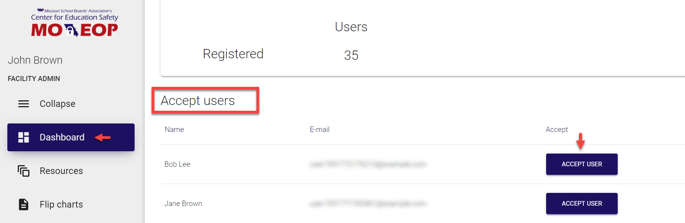Open the Dashboard menu item

coord(62,137)
